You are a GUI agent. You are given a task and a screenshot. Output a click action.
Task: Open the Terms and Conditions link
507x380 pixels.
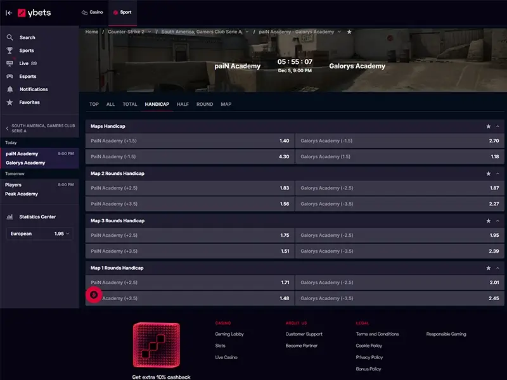click(x=377, y=334)
